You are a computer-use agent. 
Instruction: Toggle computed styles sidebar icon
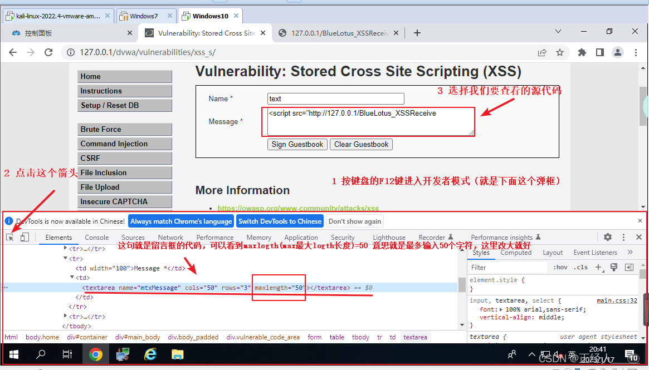[629, 267]
